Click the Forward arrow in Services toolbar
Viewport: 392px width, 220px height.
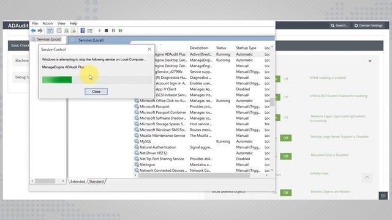pyautogui.click(x=40, y=31)
